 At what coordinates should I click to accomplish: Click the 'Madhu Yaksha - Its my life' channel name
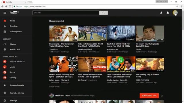point(117,80)
